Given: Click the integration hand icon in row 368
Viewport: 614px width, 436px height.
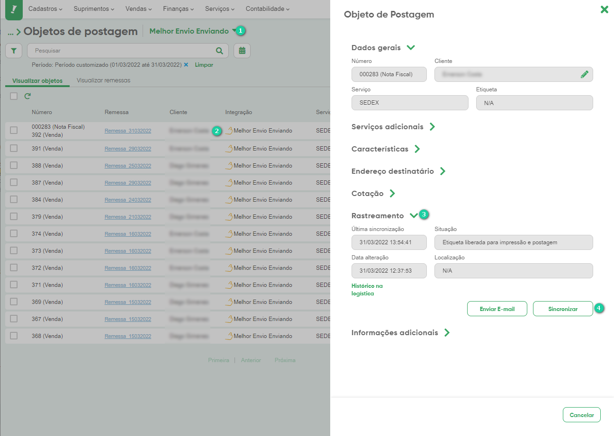Looking at the screenshot, I should 229,336.
